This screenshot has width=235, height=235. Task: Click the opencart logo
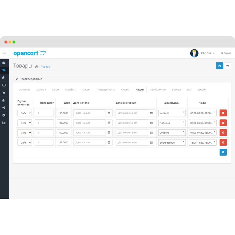pos(30,53)
